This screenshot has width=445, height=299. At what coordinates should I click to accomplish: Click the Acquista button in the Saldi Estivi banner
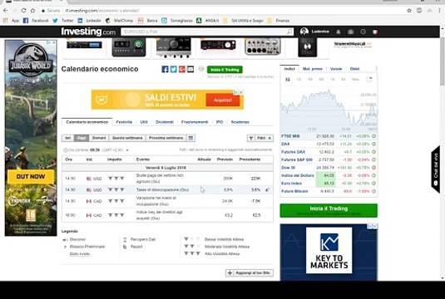[x=223, y=100]
